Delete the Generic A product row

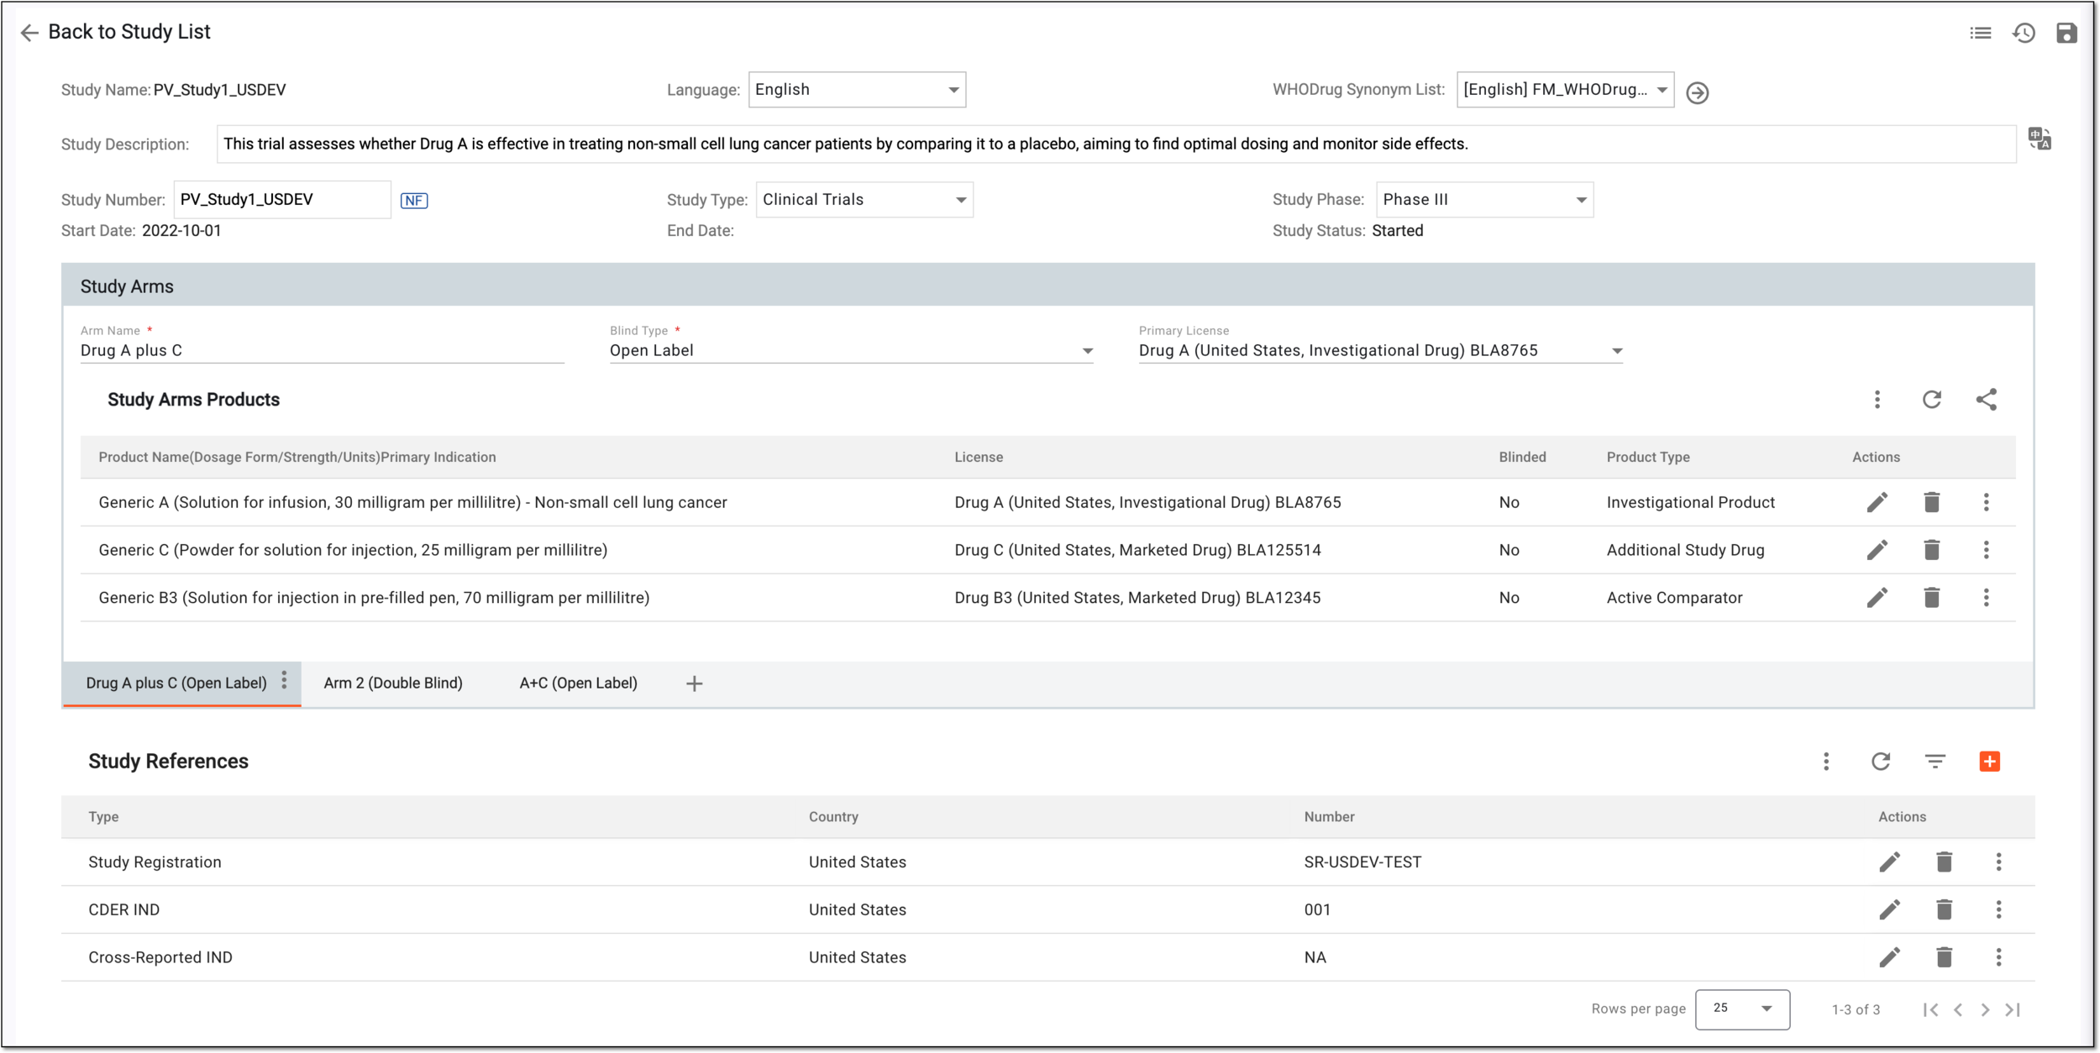(1931, 502)
